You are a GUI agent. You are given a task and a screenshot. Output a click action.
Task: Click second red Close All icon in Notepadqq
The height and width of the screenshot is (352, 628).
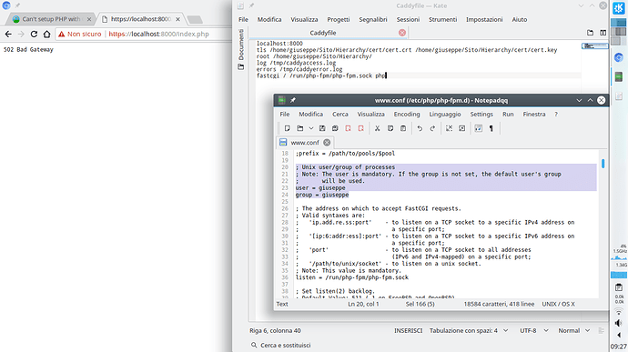click(x=360, y=128)
